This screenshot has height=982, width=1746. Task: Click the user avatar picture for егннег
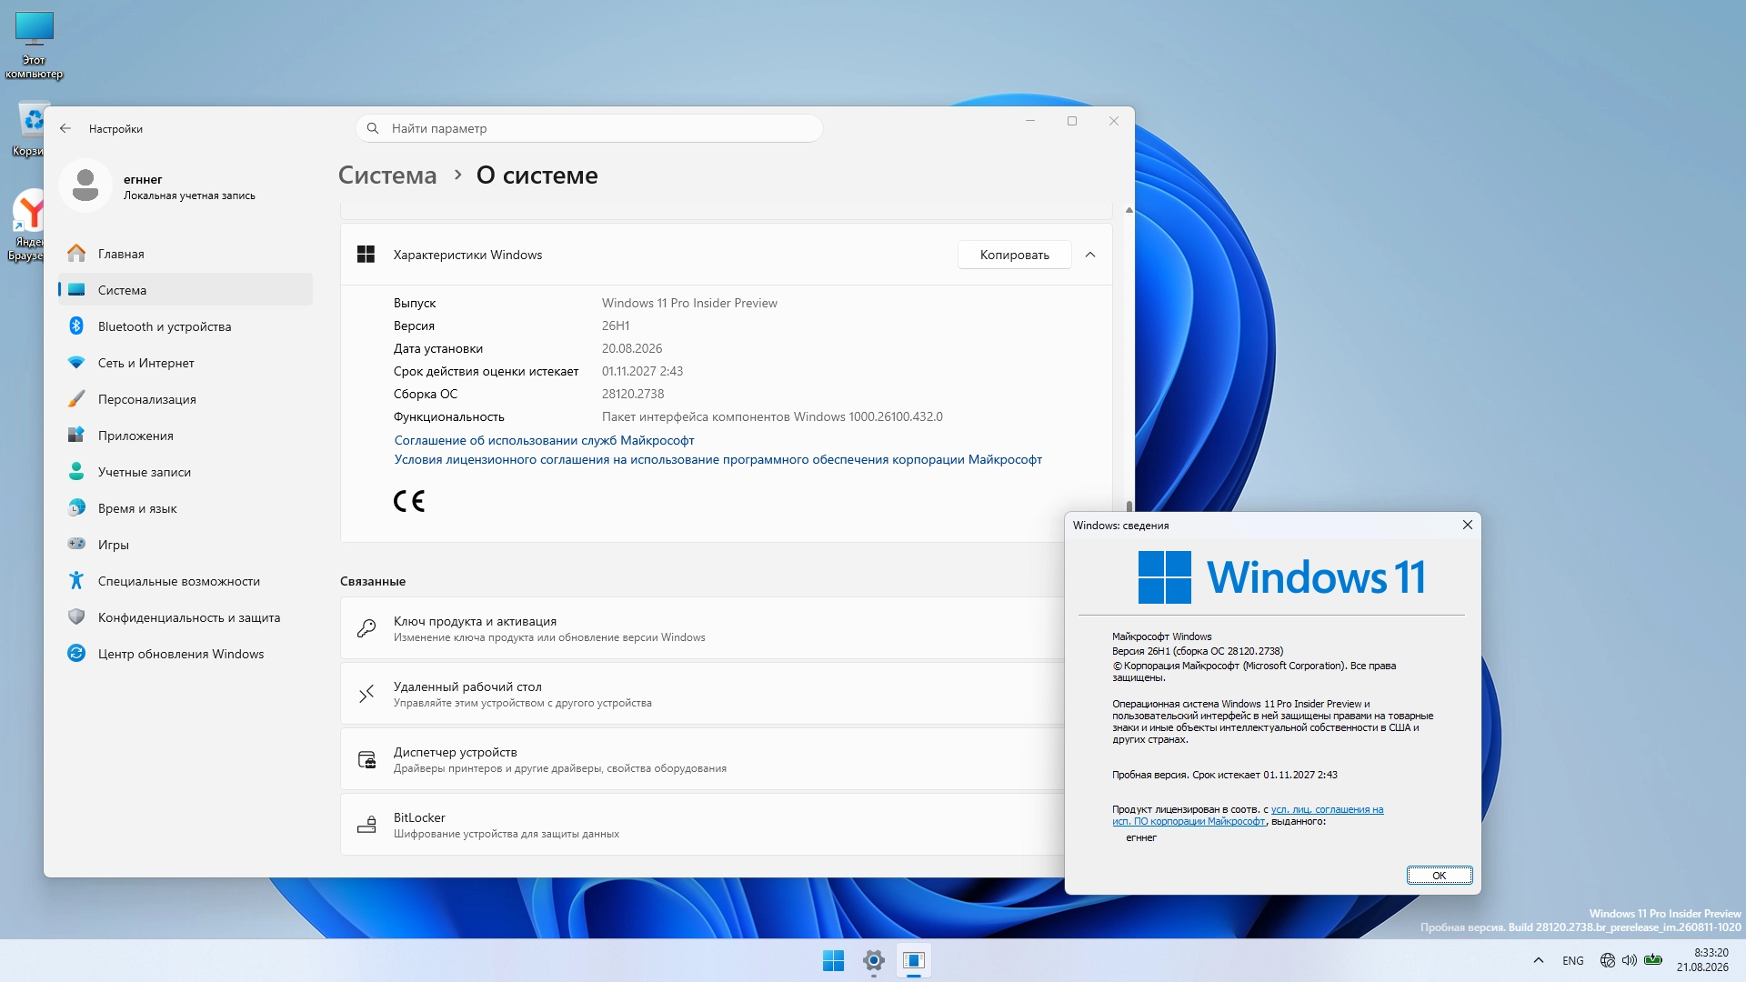[x=85, y=185]
